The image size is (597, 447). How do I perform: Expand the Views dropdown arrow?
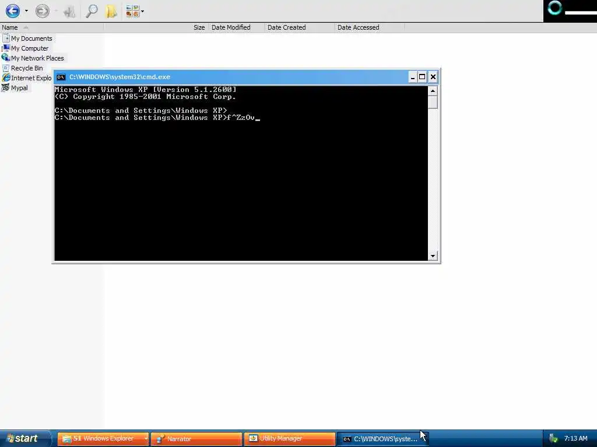click(x=143, y=12)
